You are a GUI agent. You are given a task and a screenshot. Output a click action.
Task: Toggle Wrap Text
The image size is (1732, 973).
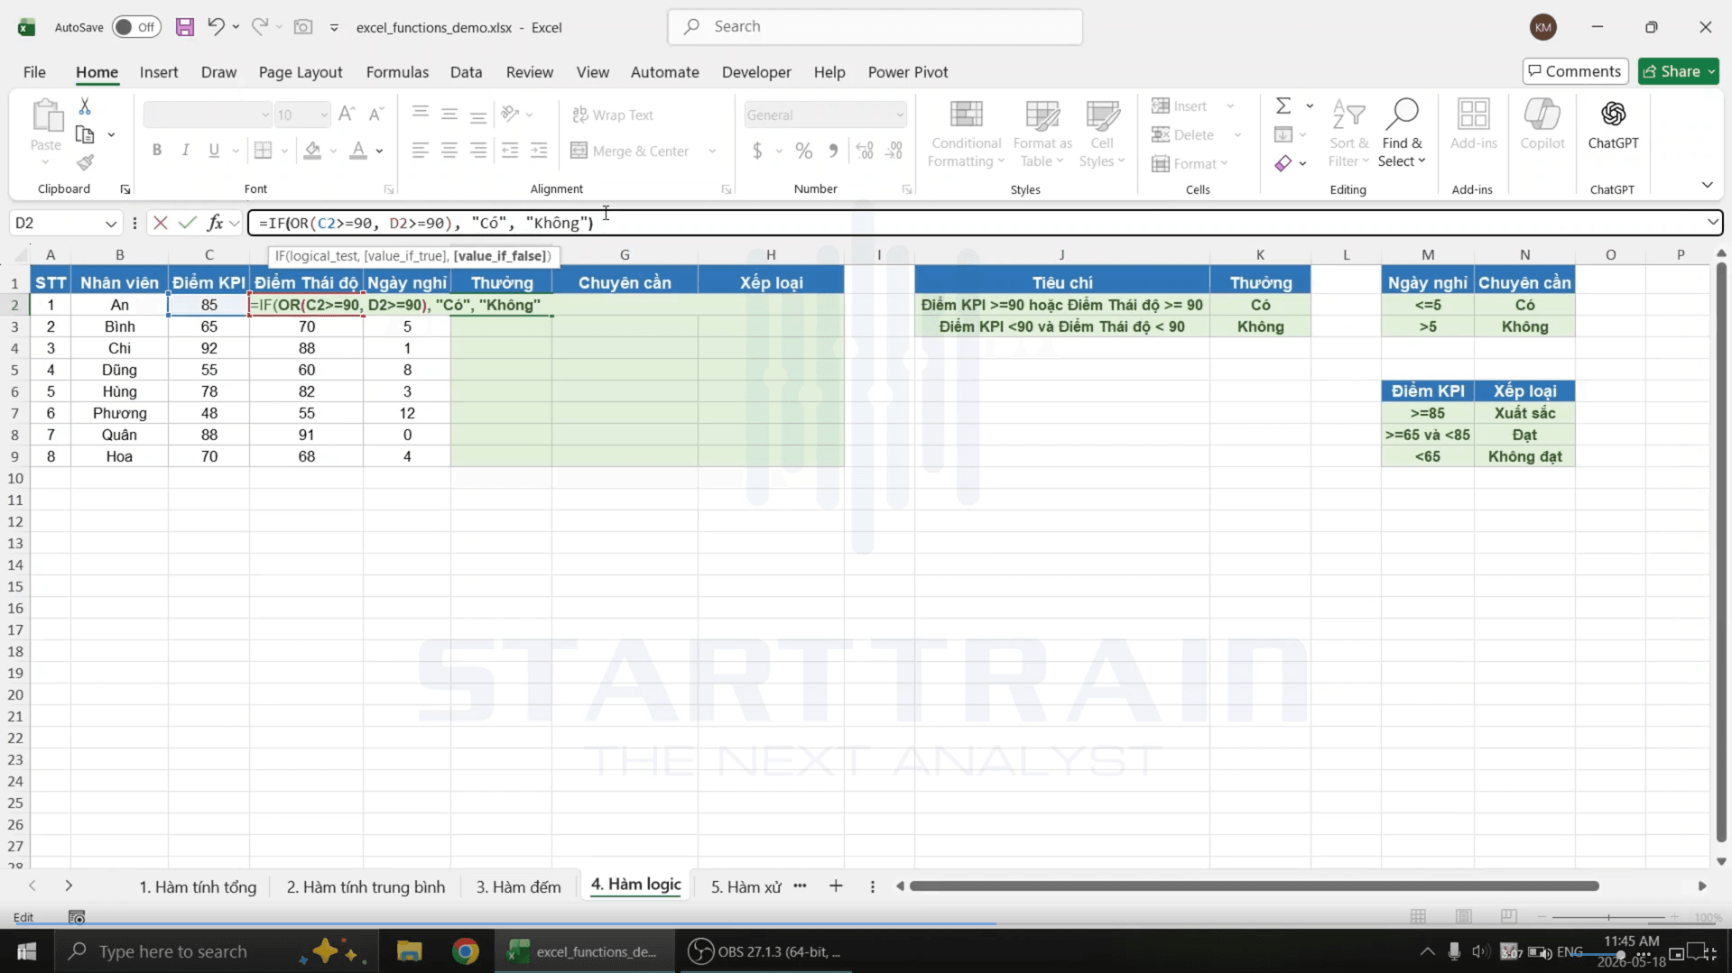pos(613,115)
